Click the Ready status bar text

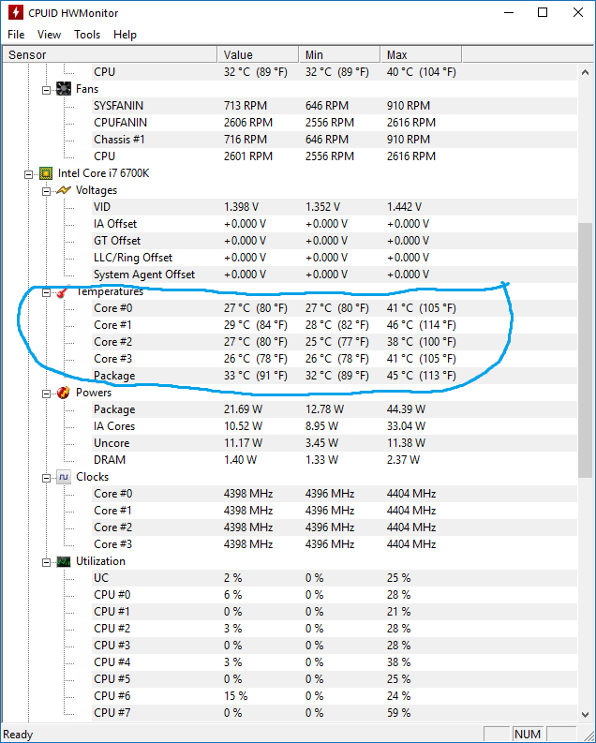point(18,735)
